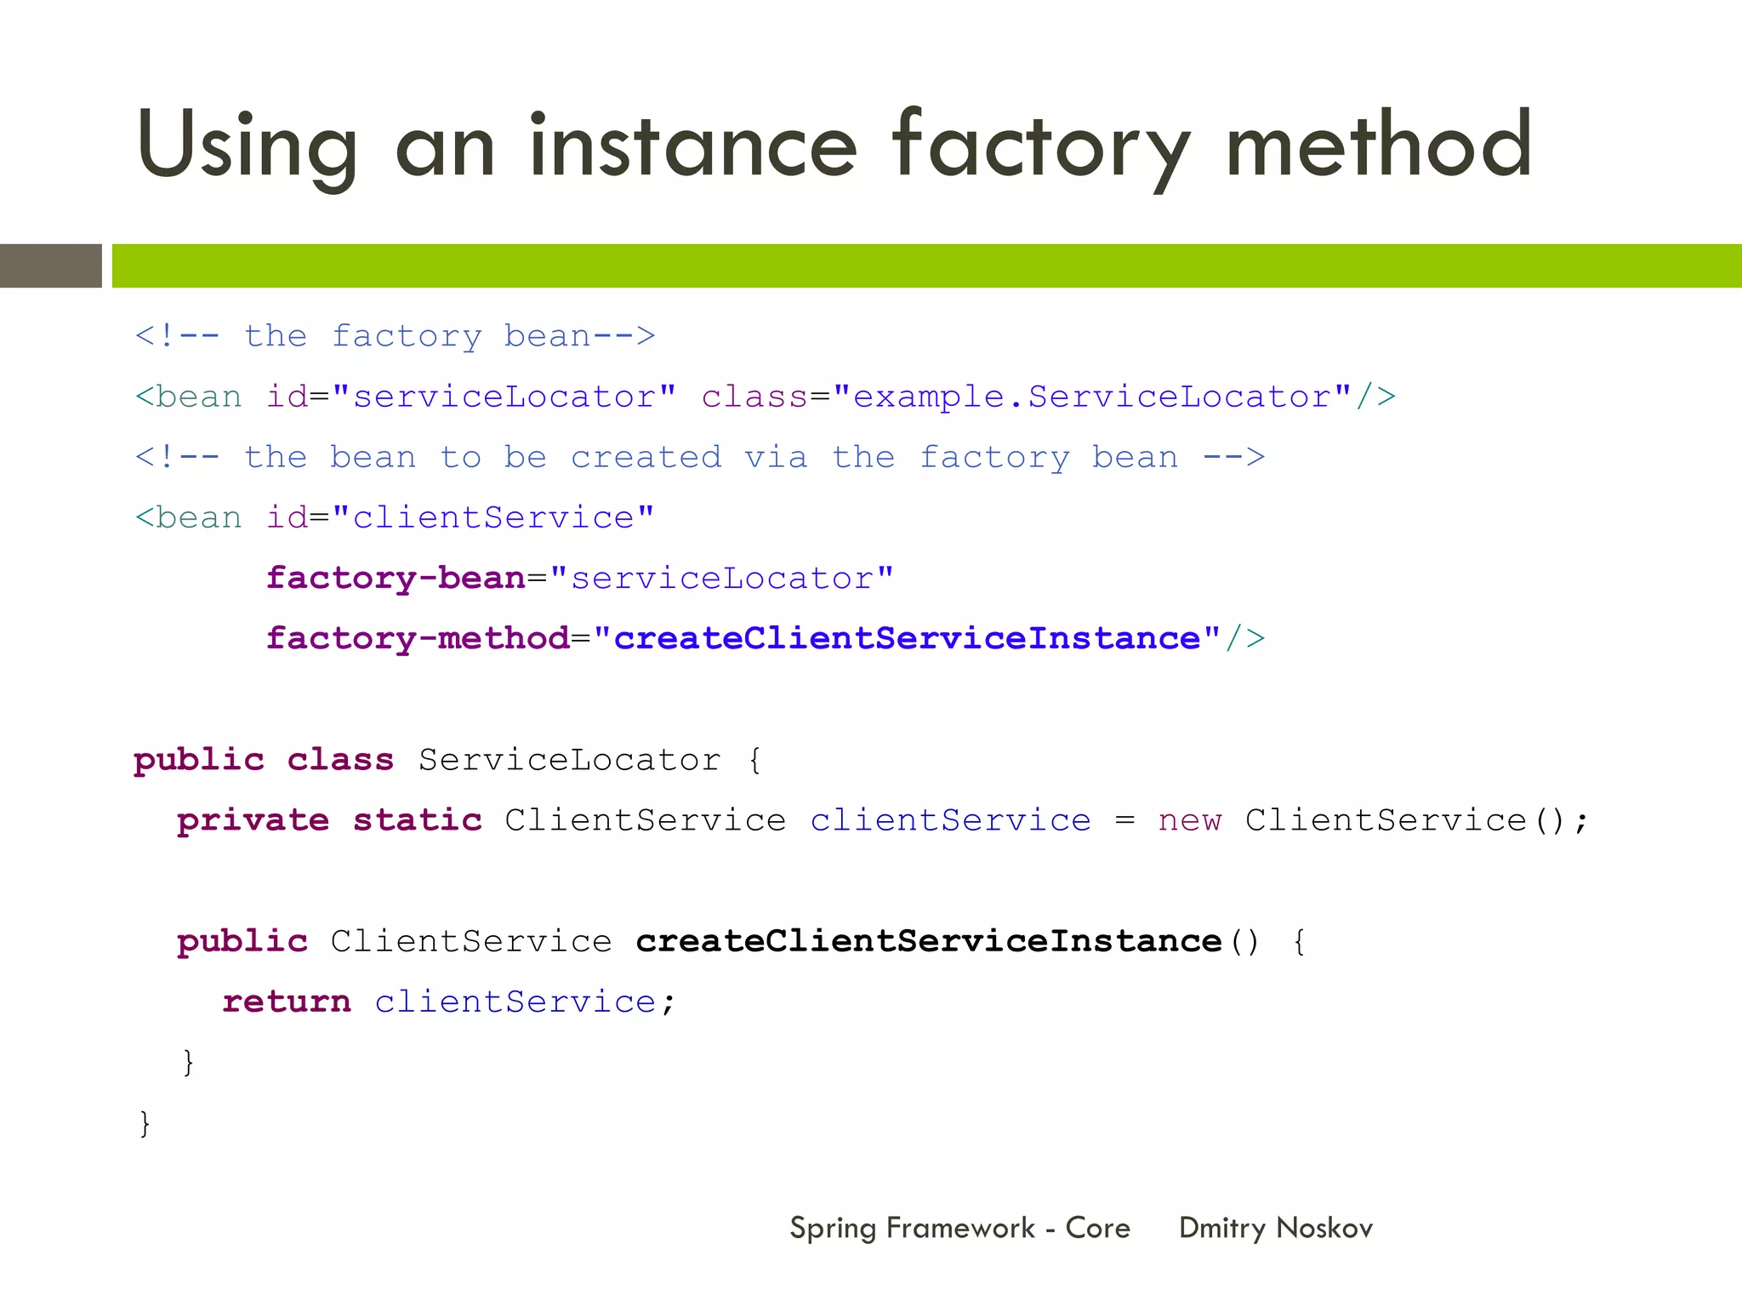Click the author name 'Dmitry Noskov'

tap(1276, 1229)
